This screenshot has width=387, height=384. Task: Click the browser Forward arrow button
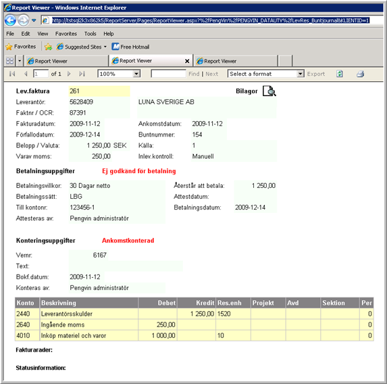coord(24,20)
